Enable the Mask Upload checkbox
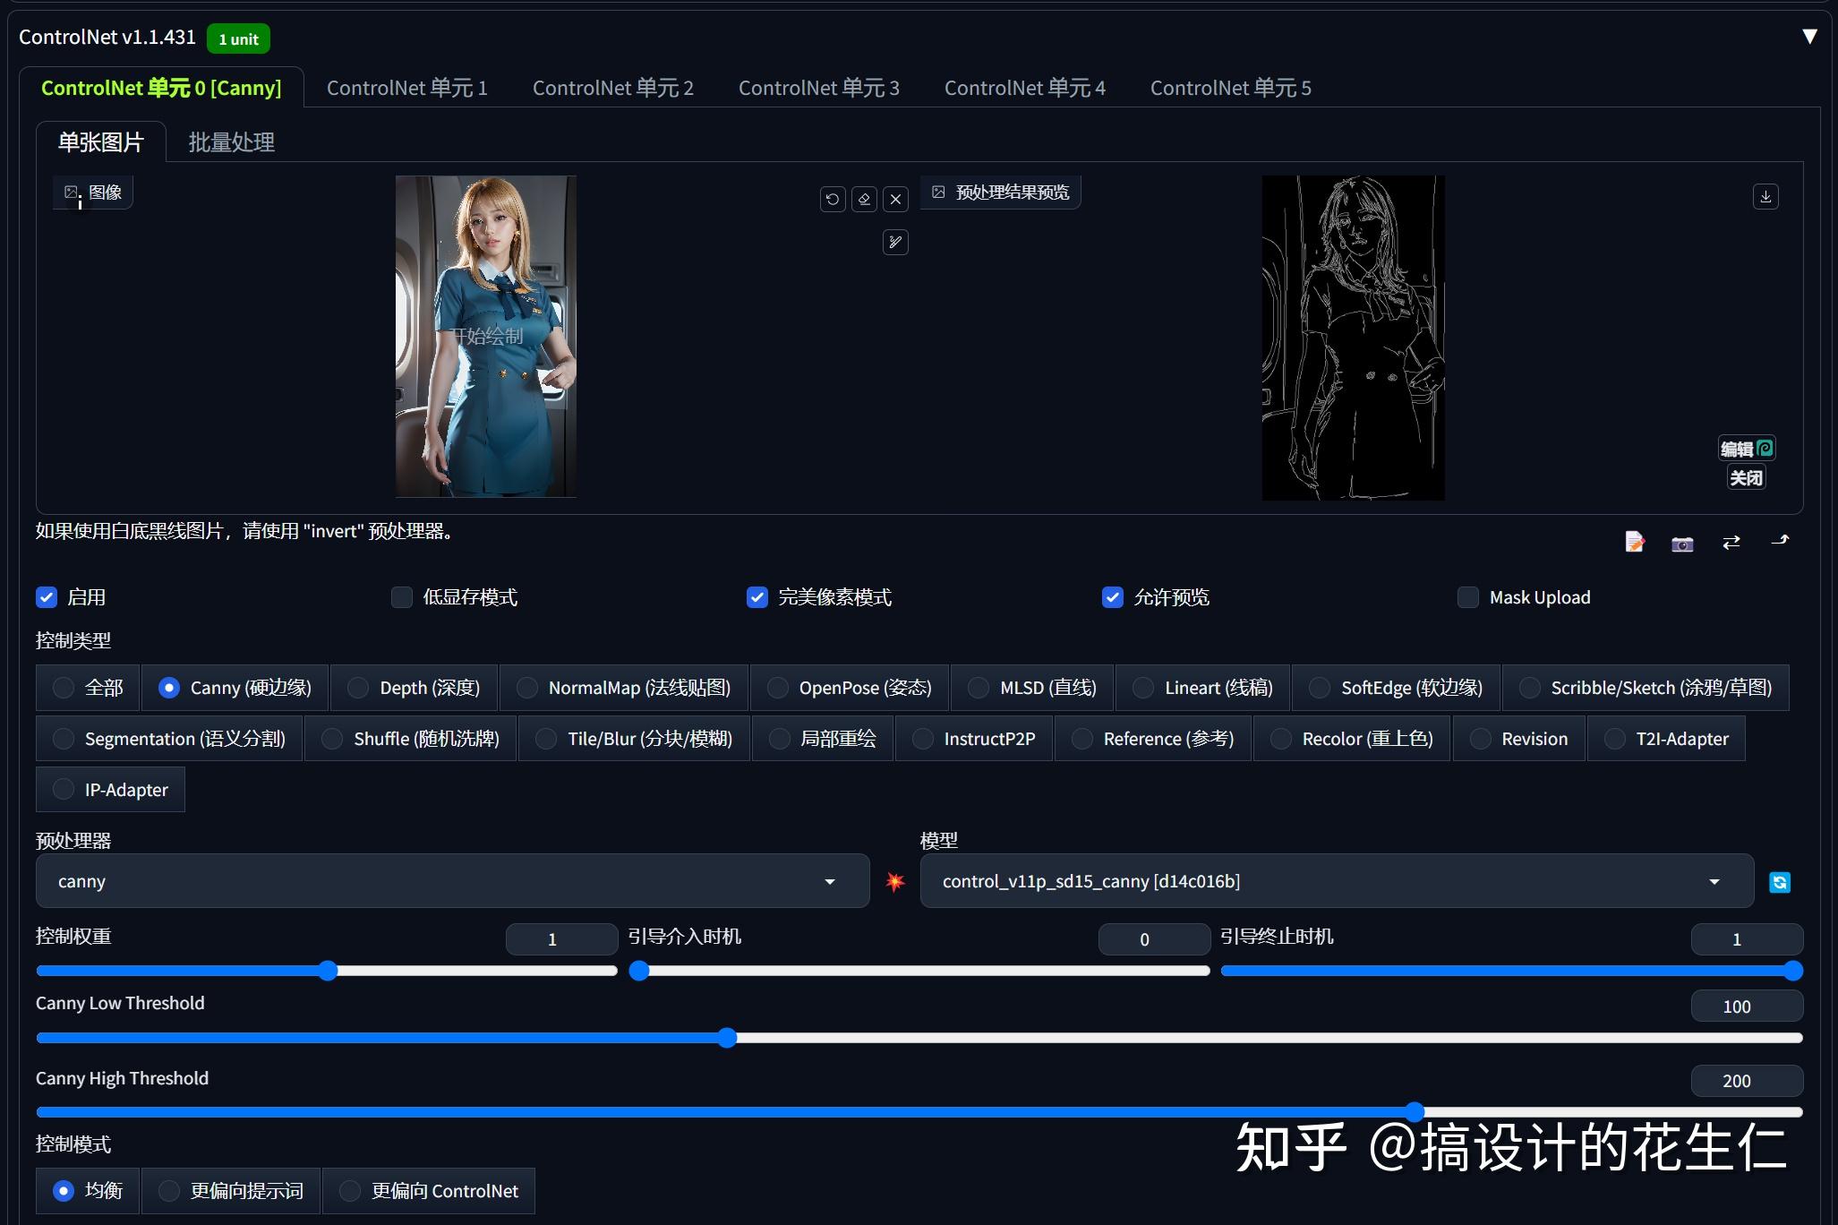The image size is (1838, 1225). 1467,597
